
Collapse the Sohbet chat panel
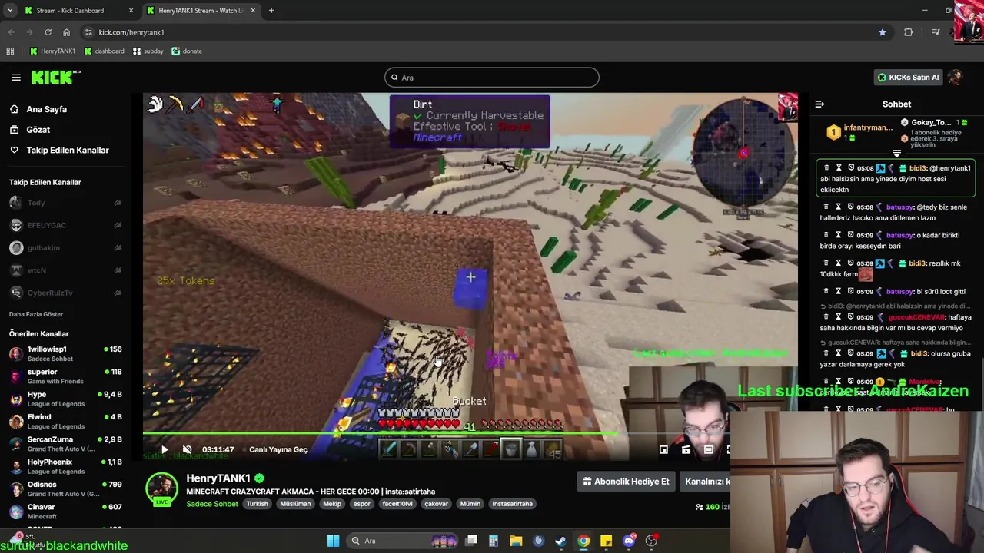(x=819, y=104)
